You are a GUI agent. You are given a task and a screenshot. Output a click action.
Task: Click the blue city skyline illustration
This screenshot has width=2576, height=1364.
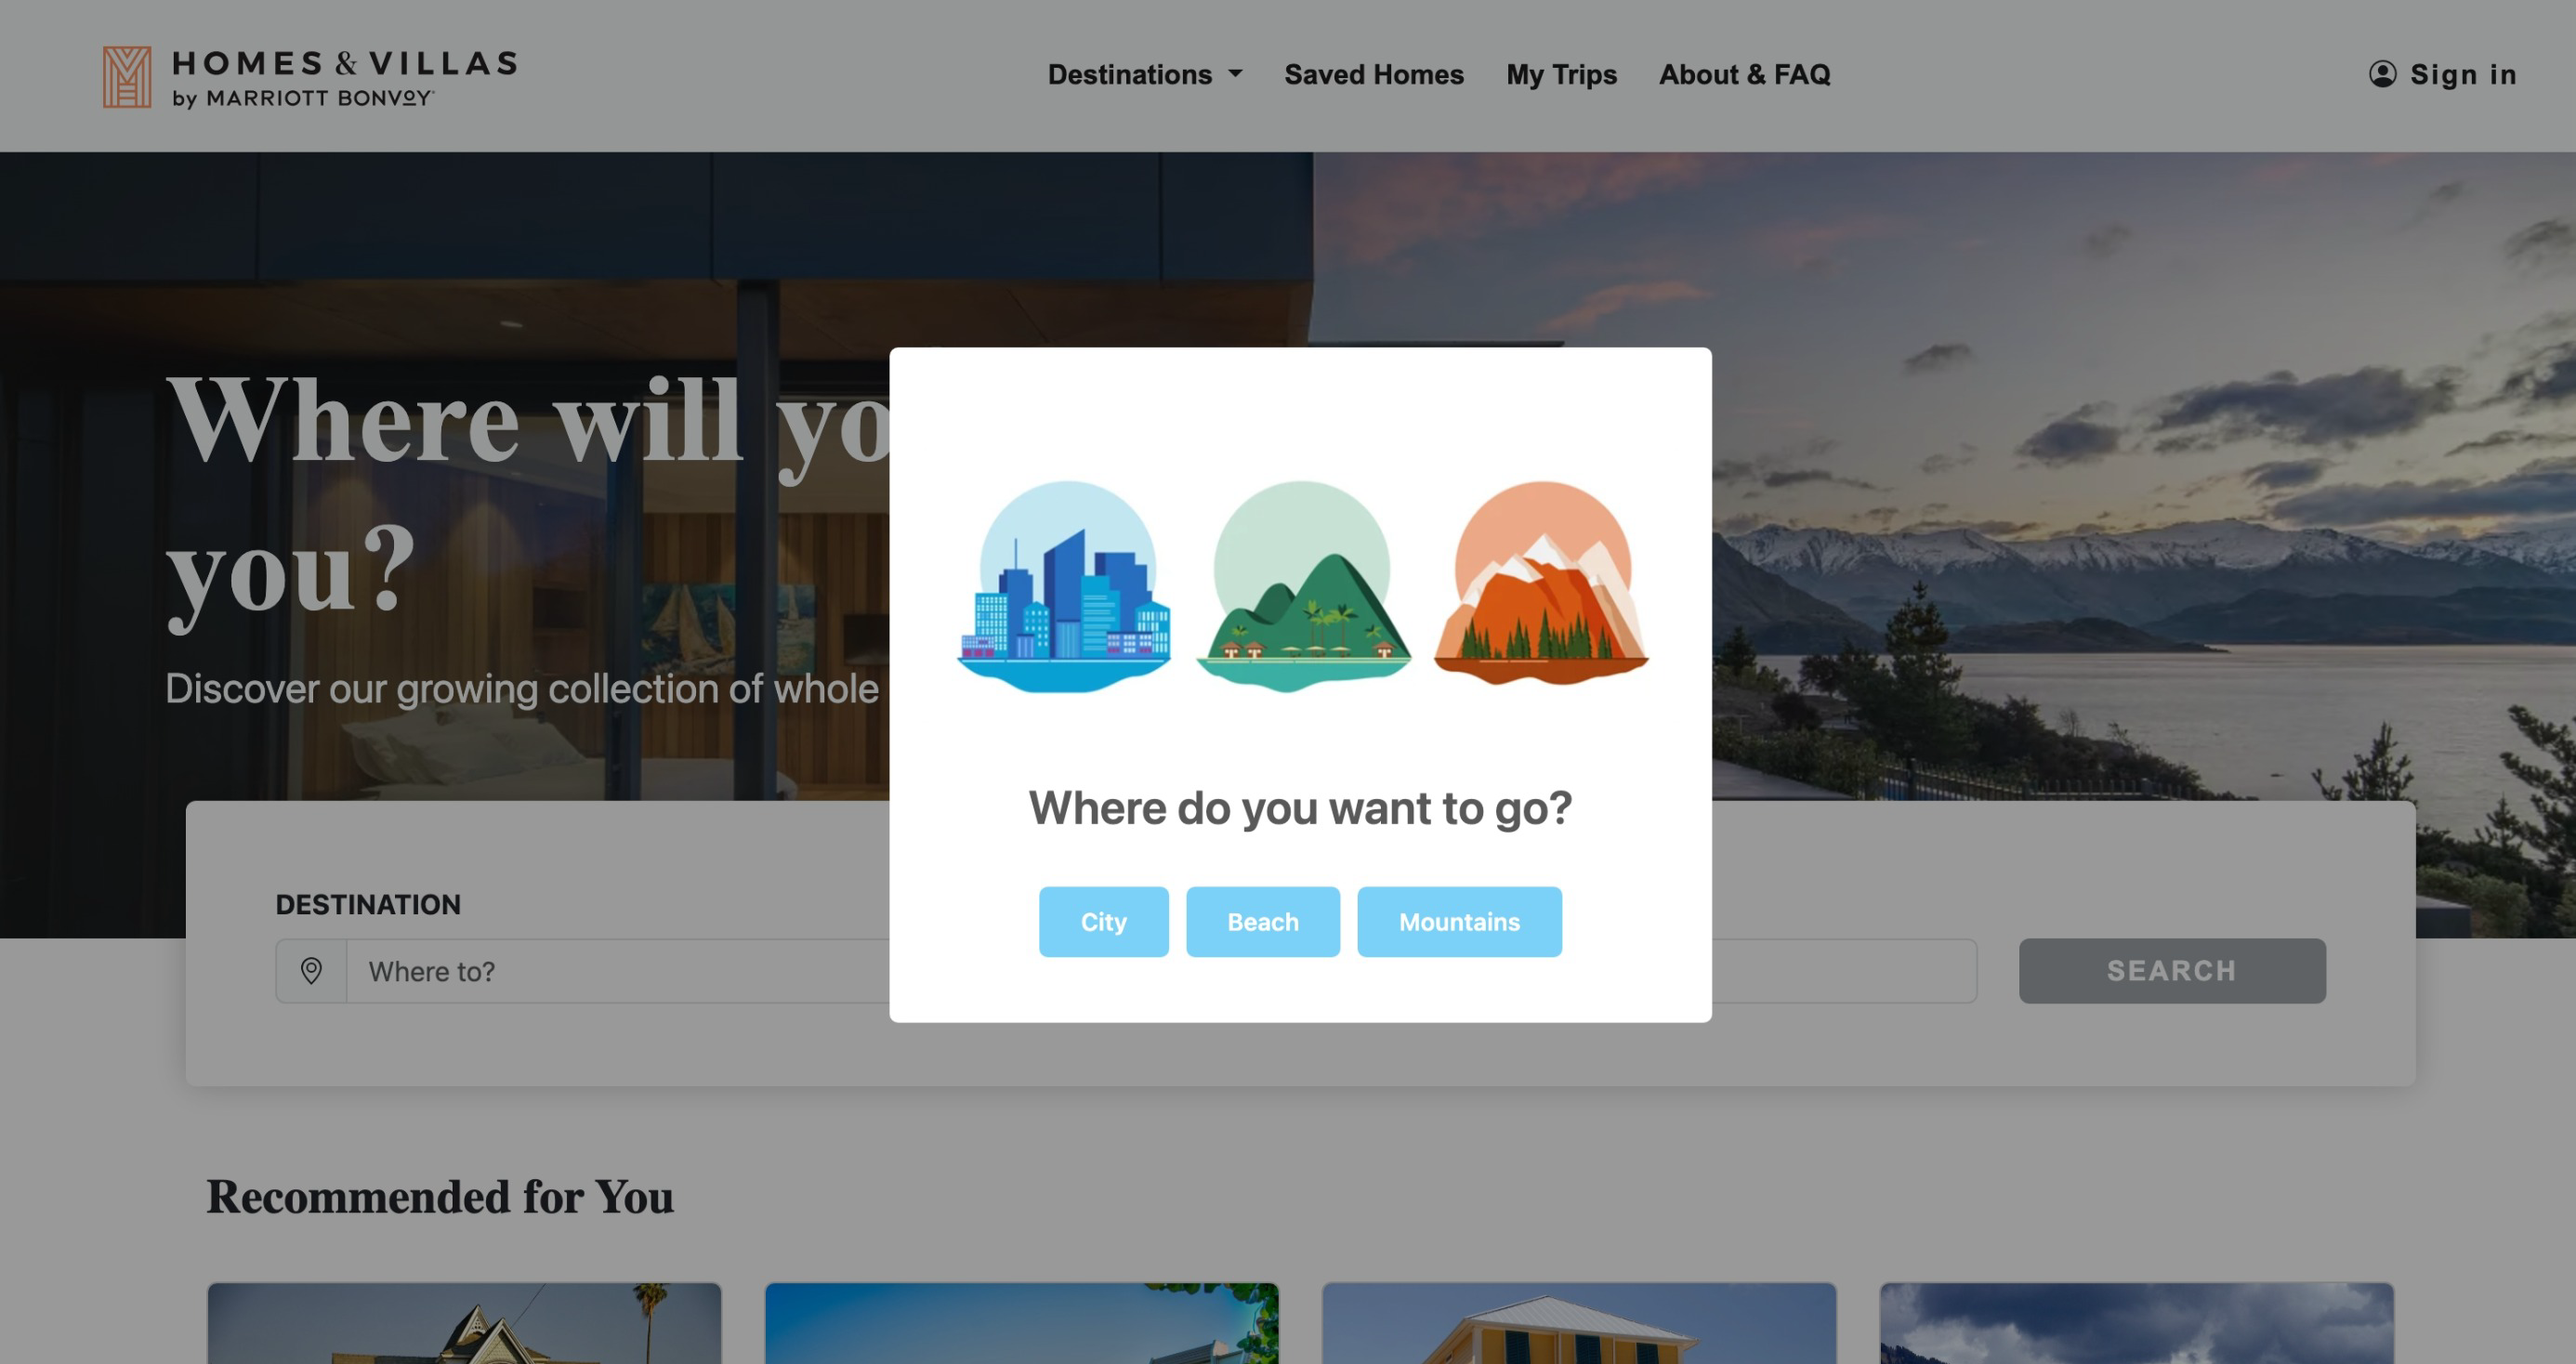[1065, 587]
